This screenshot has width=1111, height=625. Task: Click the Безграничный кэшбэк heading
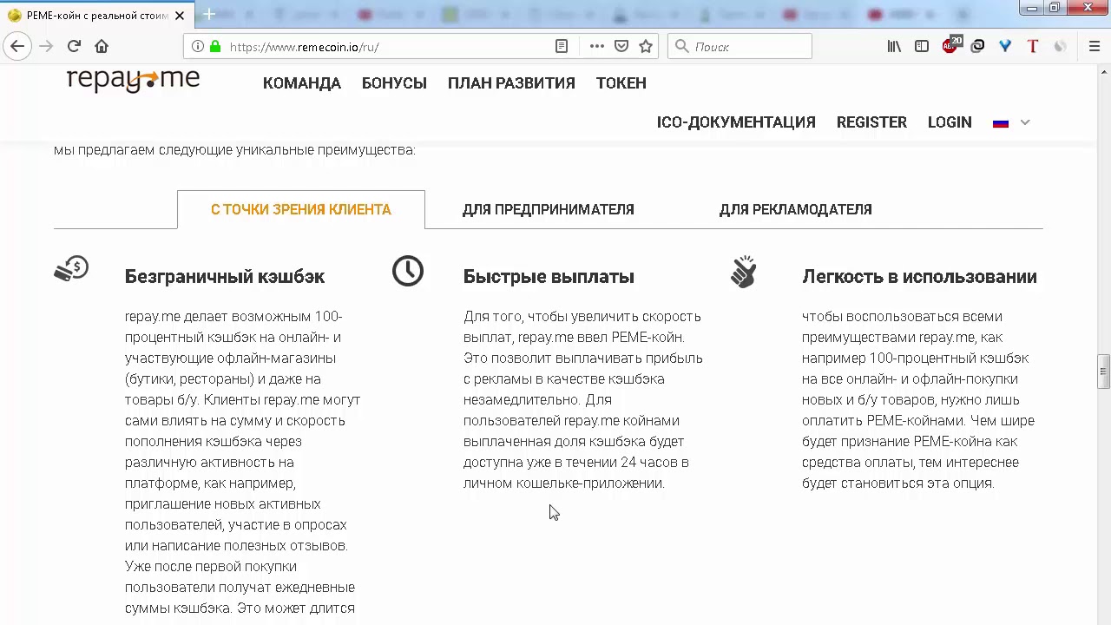[x=225, y=277]
